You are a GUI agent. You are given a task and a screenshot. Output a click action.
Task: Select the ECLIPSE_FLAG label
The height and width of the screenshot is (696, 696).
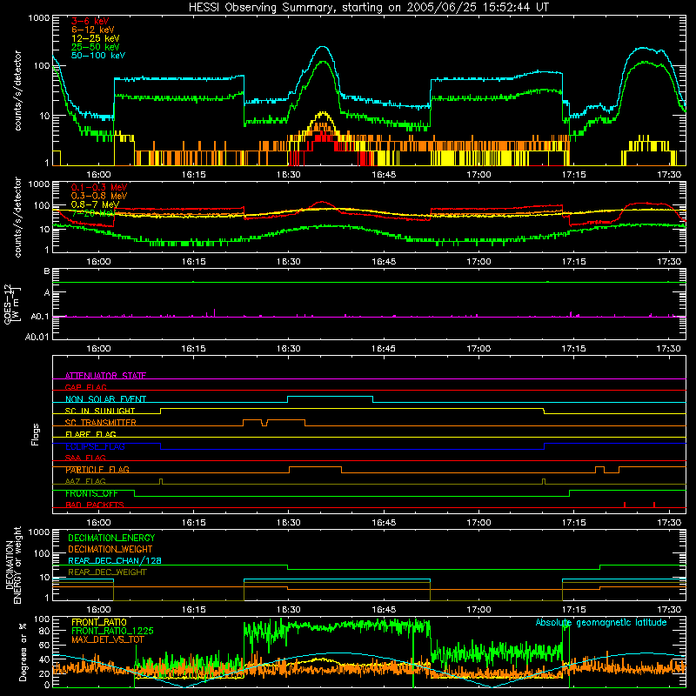tap(95, 446)
